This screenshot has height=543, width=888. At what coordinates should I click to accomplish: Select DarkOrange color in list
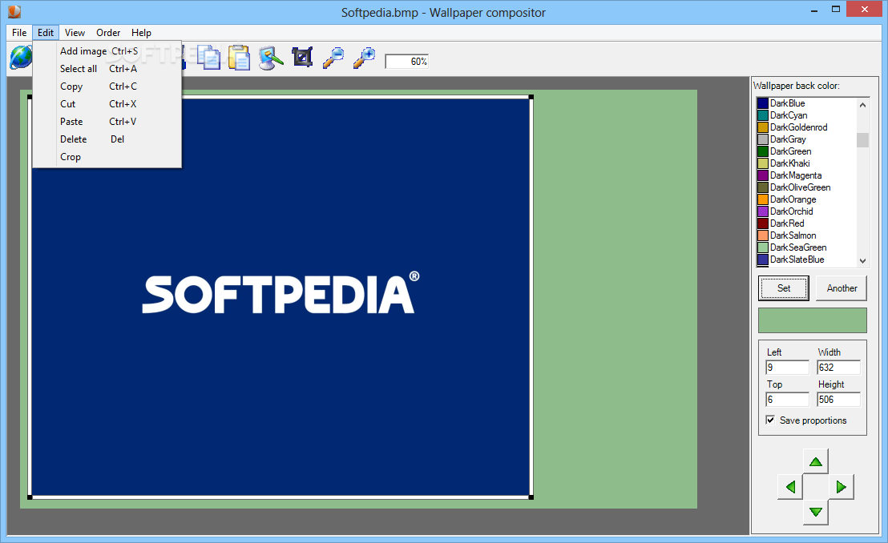pos(806,199)
